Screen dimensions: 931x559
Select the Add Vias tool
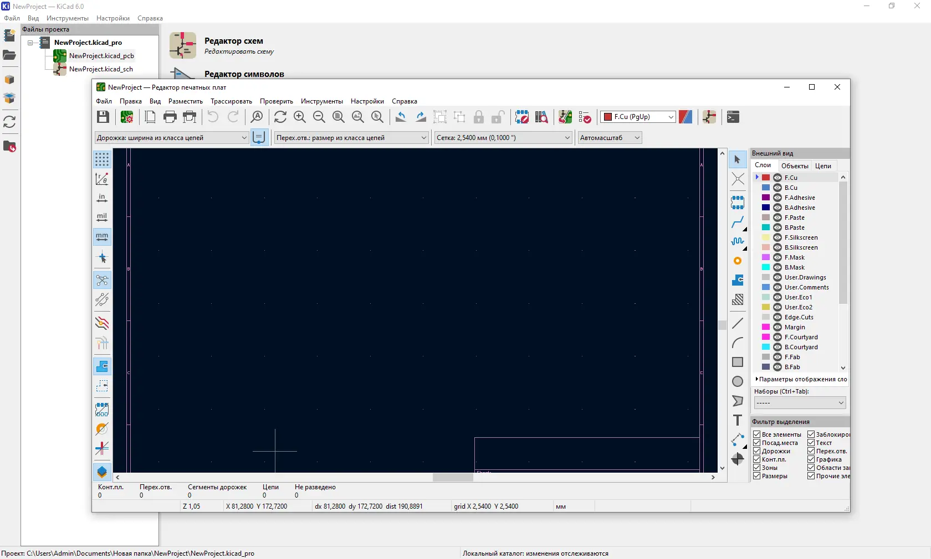coord(738,261)
